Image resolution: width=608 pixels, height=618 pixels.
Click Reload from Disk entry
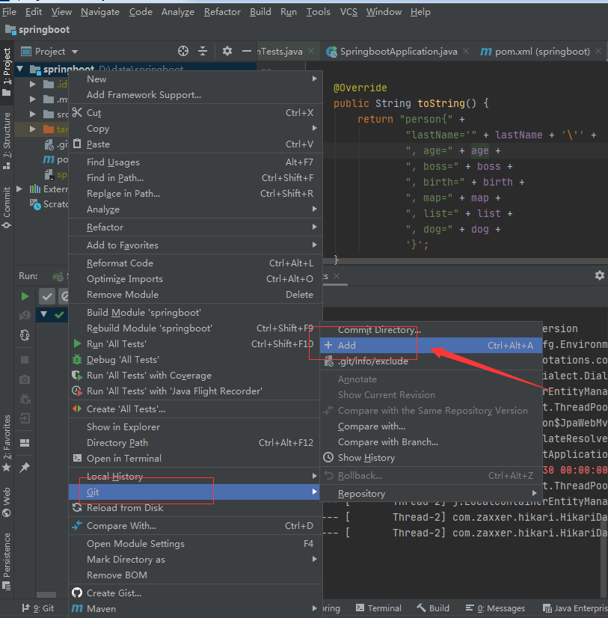(196, 507)
